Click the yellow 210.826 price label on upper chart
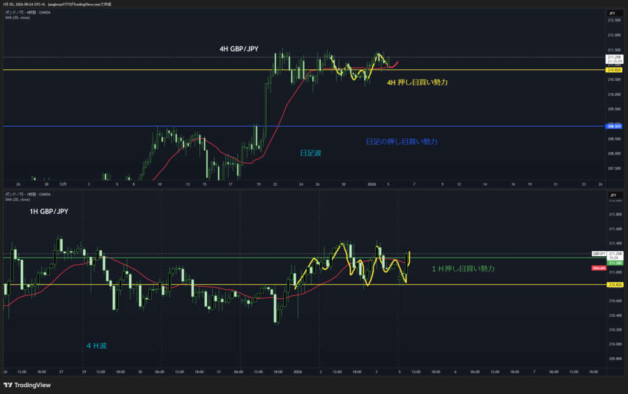 [615, 70]
